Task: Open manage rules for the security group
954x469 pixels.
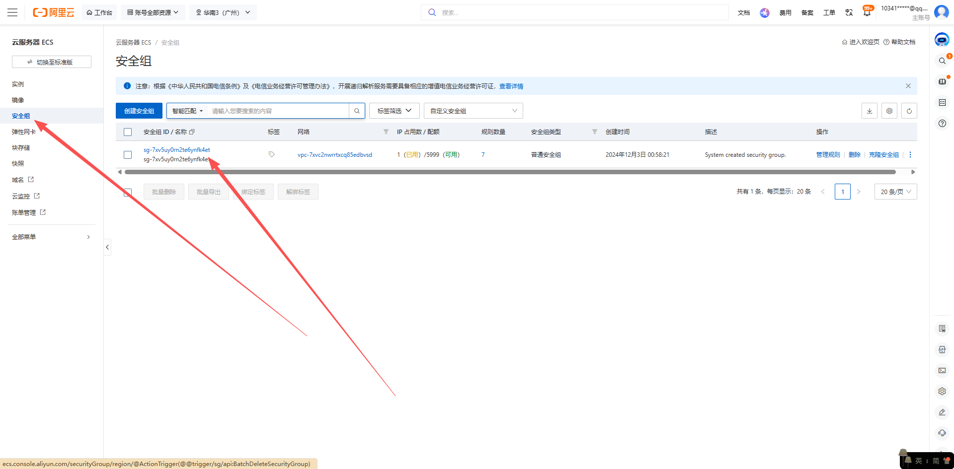Action: 828,154
